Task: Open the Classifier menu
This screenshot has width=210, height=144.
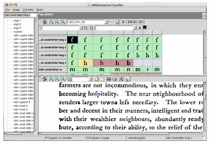Action: click(x=28, y=10)
